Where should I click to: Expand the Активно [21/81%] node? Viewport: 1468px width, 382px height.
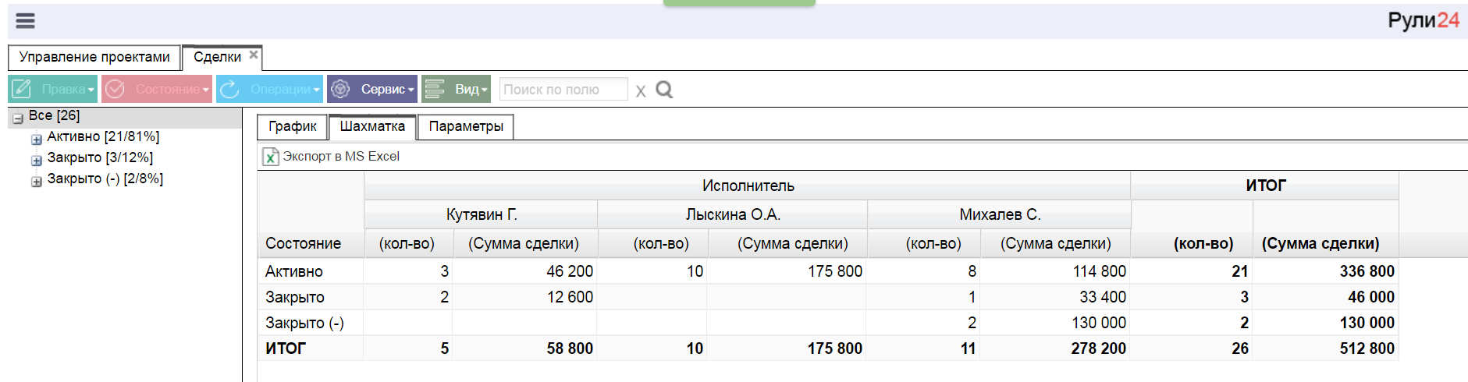pos(36,140)
